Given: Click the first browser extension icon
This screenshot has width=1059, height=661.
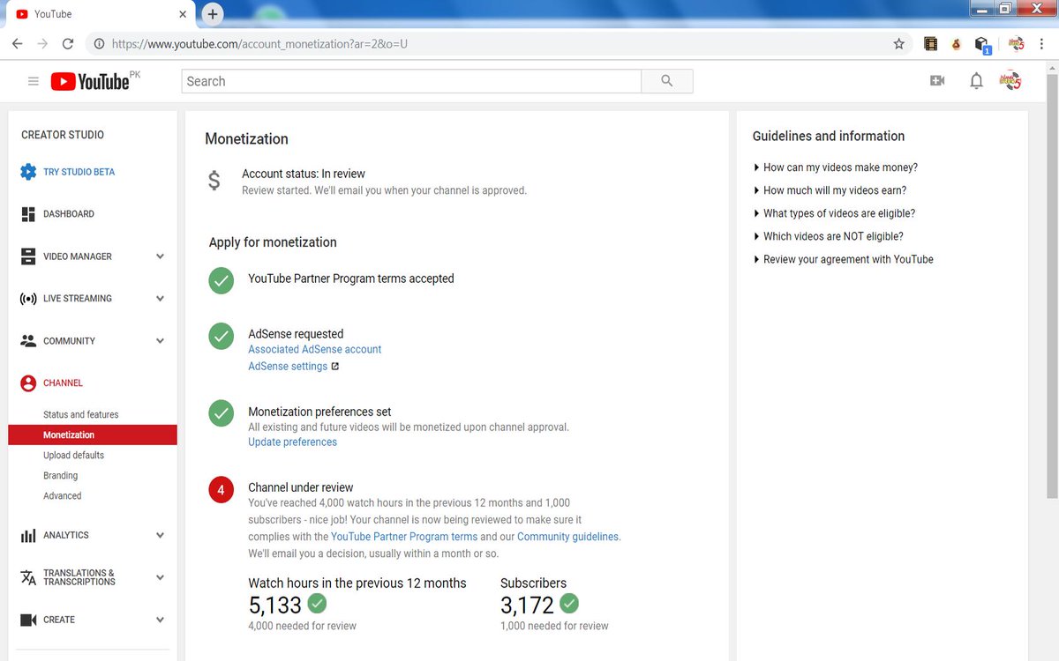Looking at the screenshot, I should click(x=930, y=43).
